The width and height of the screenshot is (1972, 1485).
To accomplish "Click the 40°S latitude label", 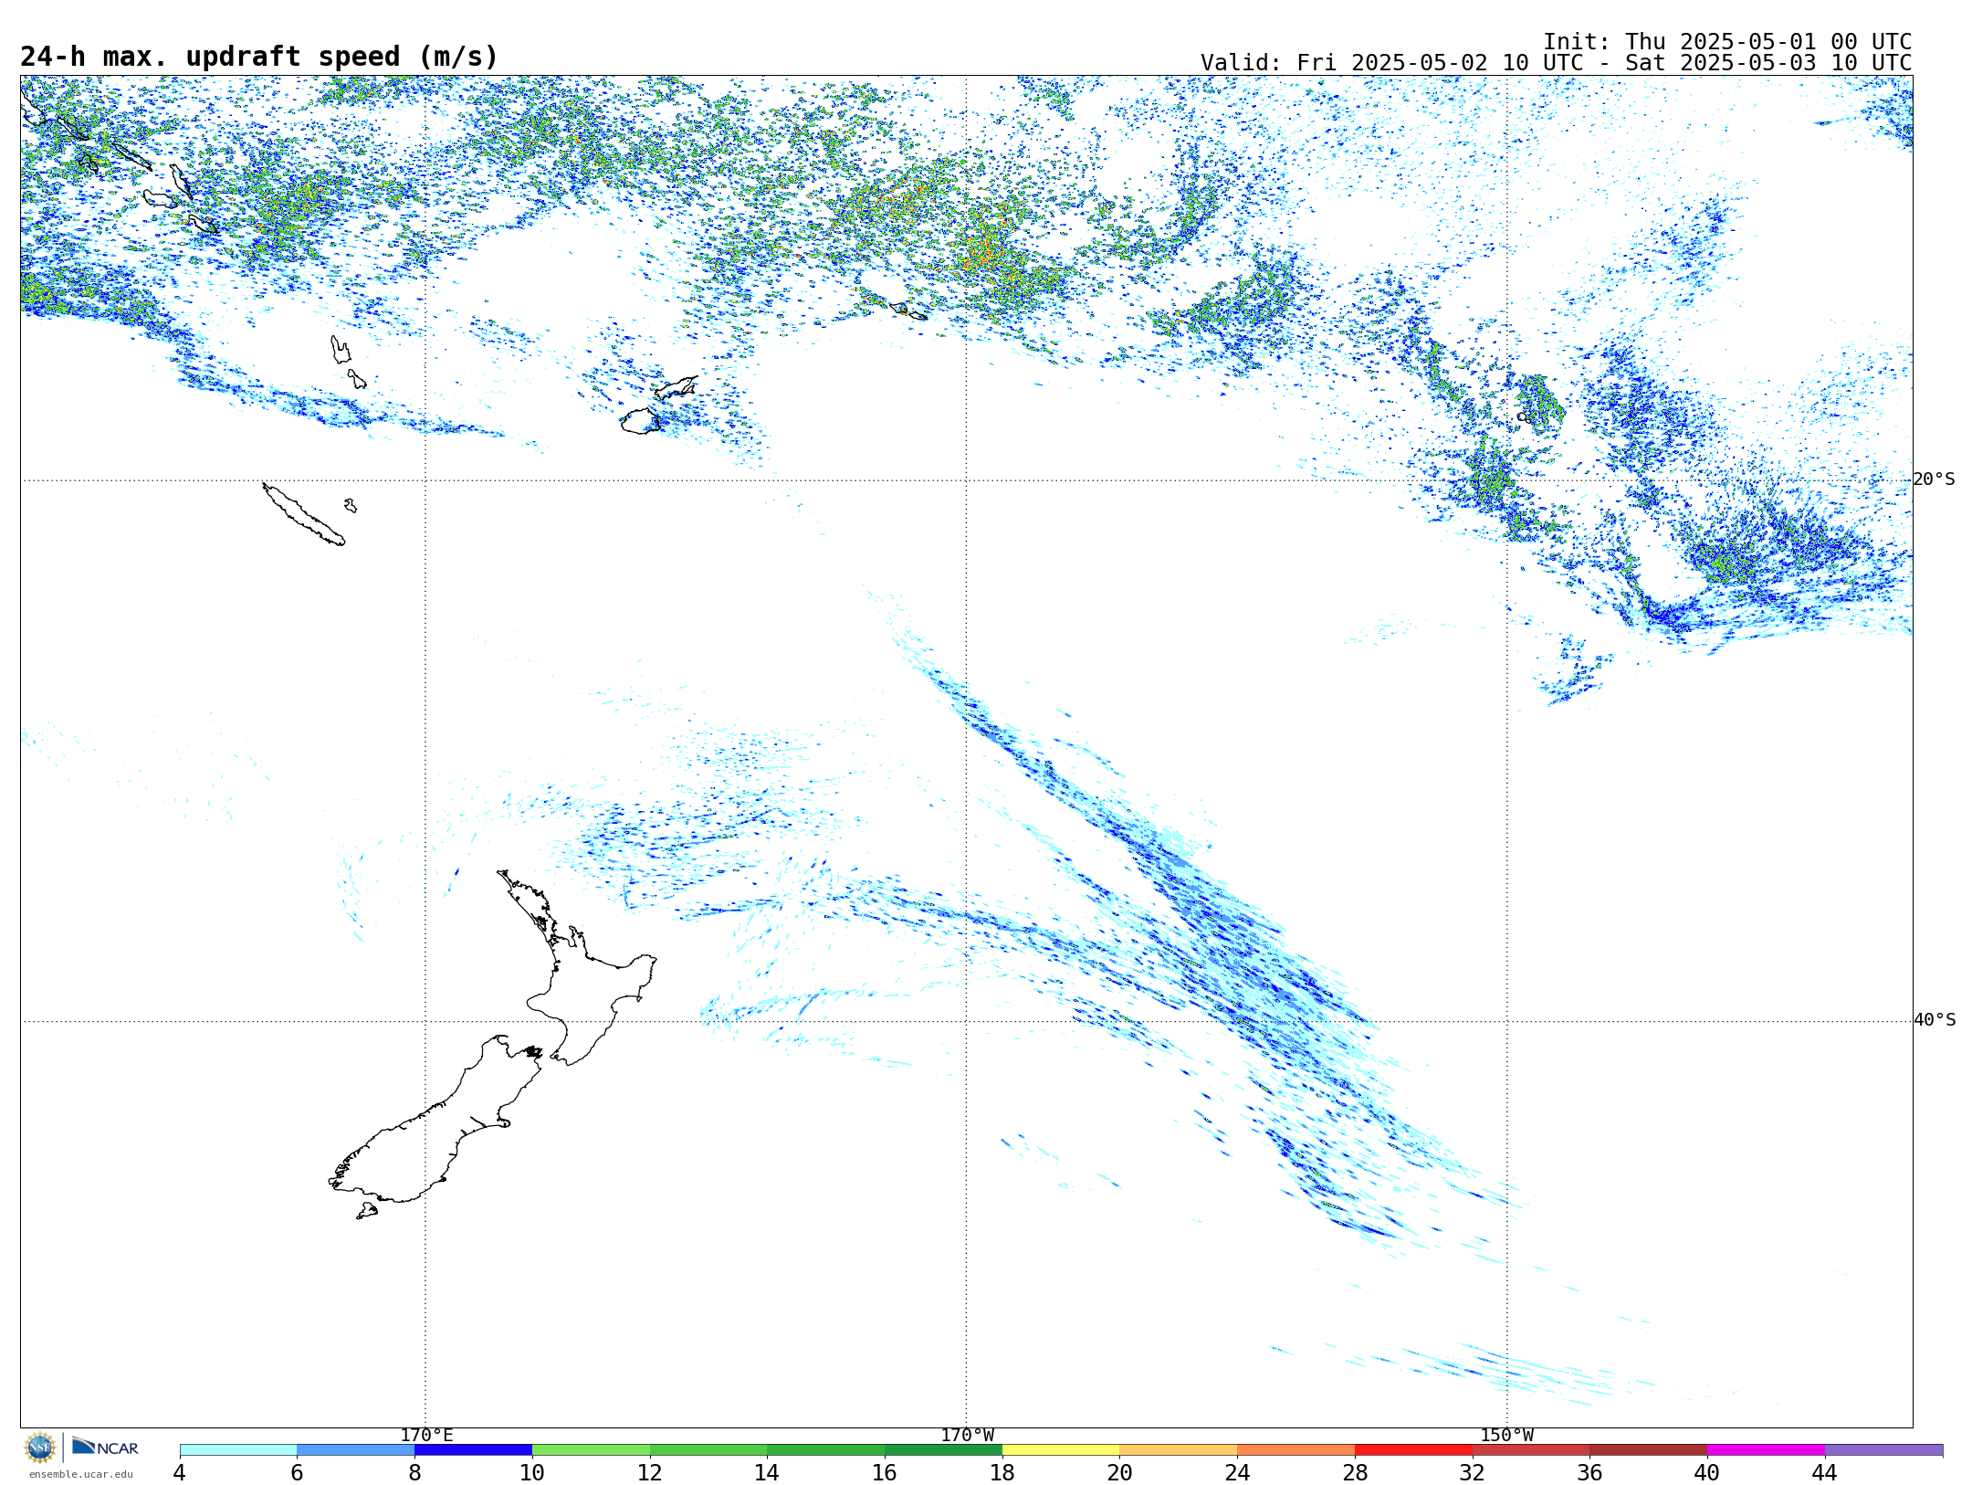I will (1935, 1020).
